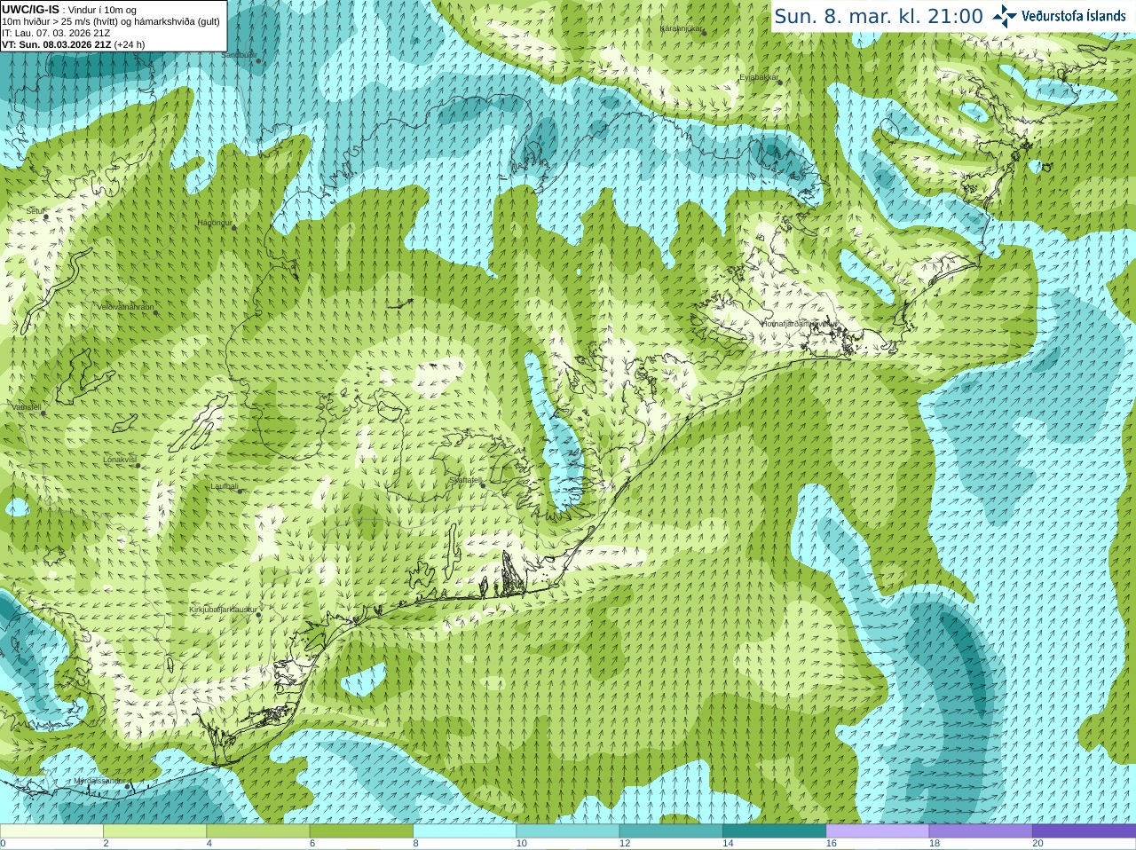Click the 'Vatnsfell' place label
The height and width of the screenshot is (850, 1136).
pyautogui.click(x=26, y=407)
